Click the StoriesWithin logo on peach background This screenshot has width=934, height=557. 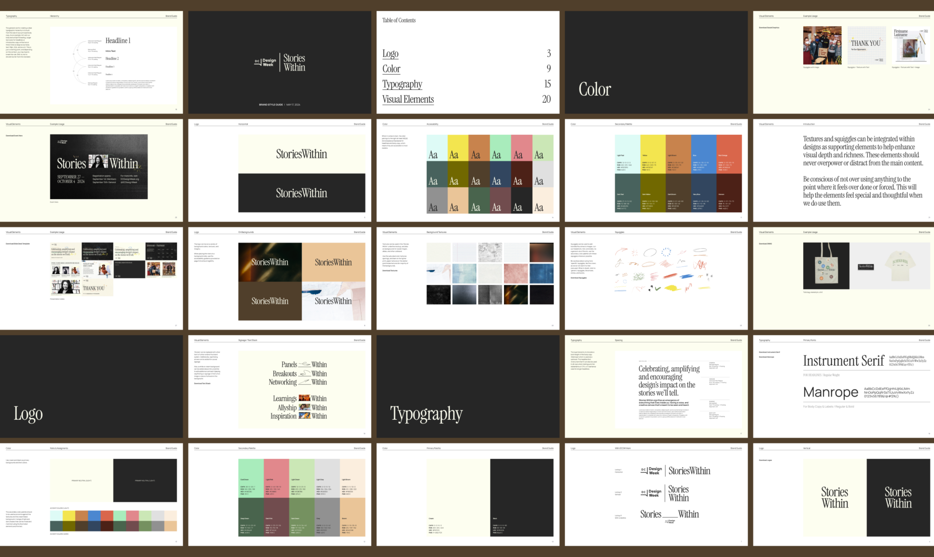[333, 262]
